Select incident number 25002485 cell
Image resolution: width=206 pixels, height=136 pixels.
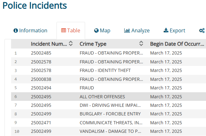point(41,53)
